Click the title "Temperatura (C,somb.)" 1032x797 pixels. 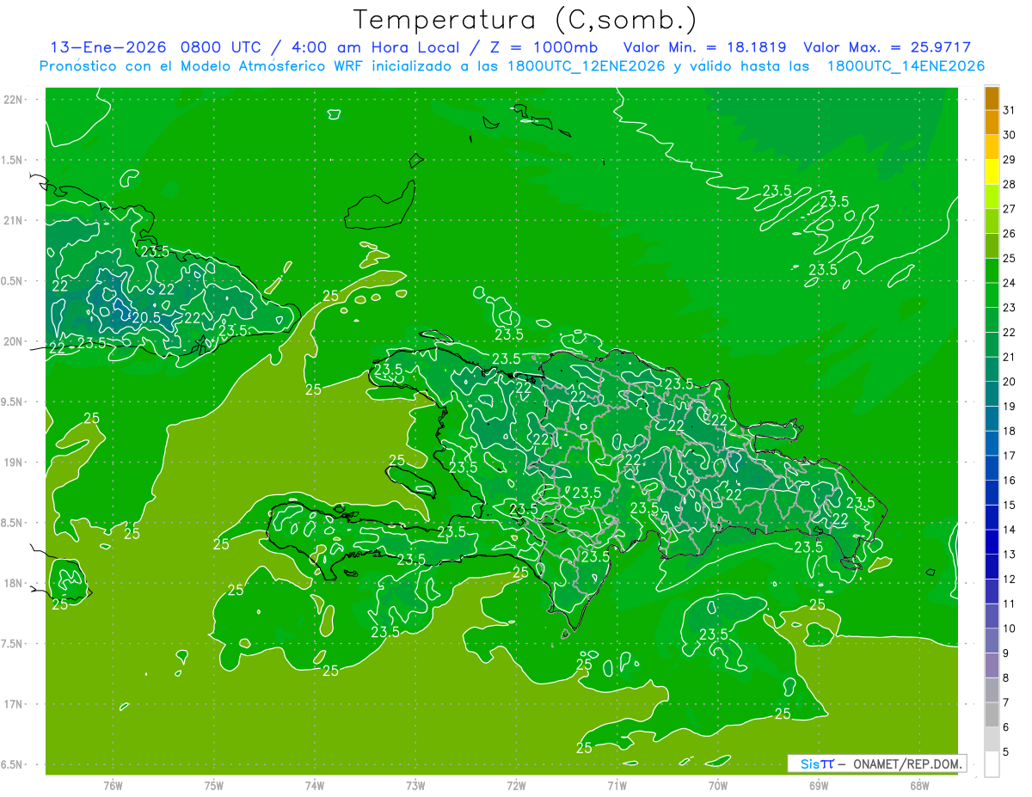point(525,21)
